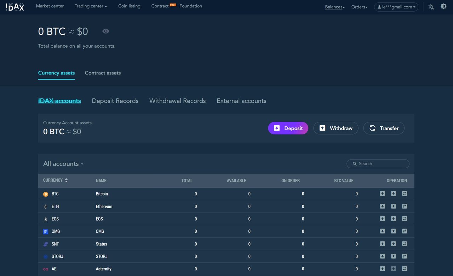
Task: Click the ON ORDER column header
Action: coord(291,181)
